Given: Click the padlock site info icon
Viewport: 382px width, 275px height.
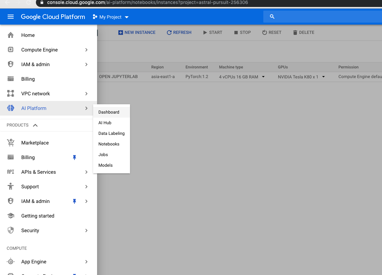Looking at the screenshot, I should [42, 2].
